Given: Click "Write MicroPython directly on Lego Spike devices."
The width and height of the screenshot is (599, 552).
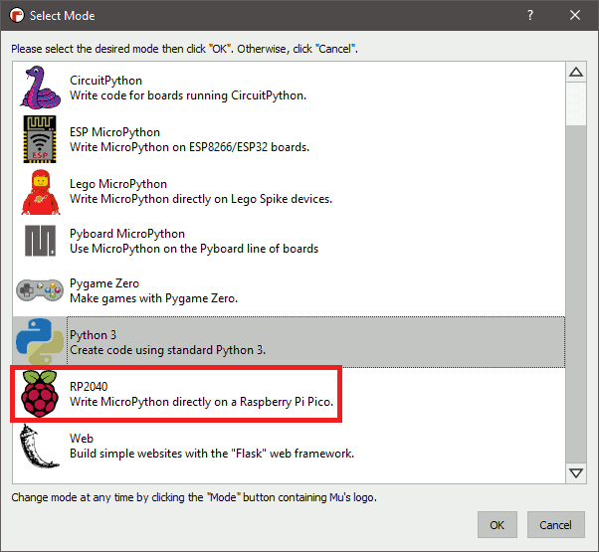Looking at the screenshot, I should pyautogui.click(x=201, y=199).
